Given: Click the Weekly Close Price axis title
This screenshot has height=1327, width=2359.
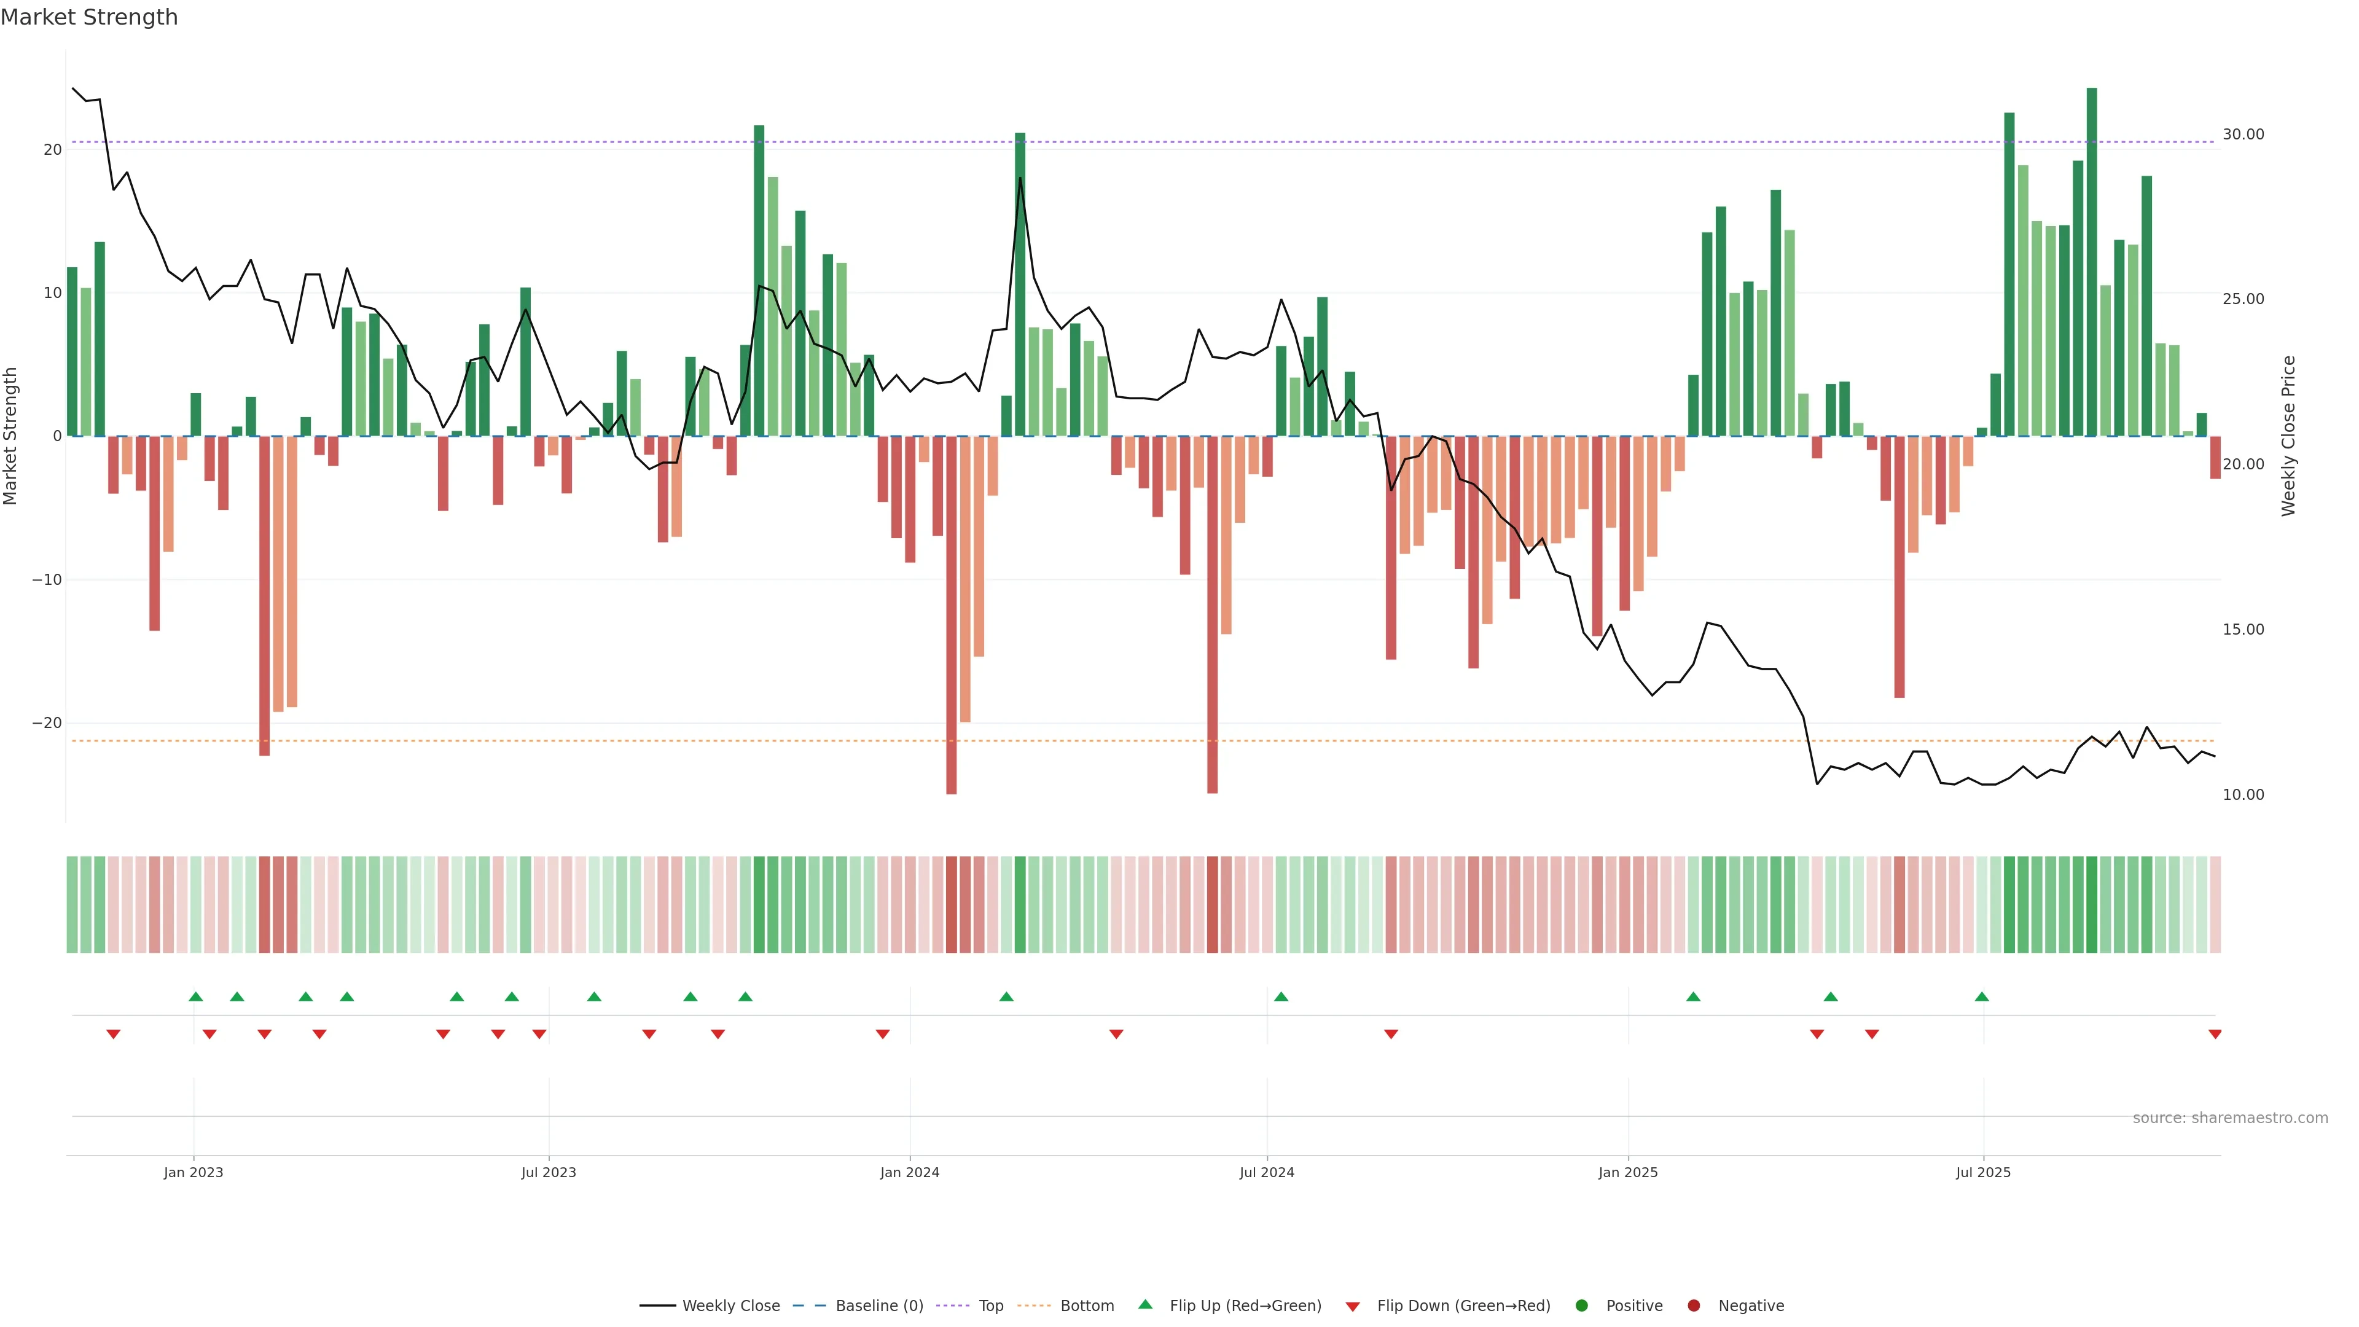Looking at the screenshot, I should point(2288,436).
